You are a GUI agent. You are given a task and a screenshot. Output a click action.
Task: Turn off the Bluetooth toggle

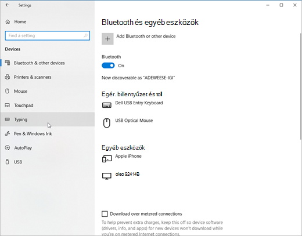108,66
